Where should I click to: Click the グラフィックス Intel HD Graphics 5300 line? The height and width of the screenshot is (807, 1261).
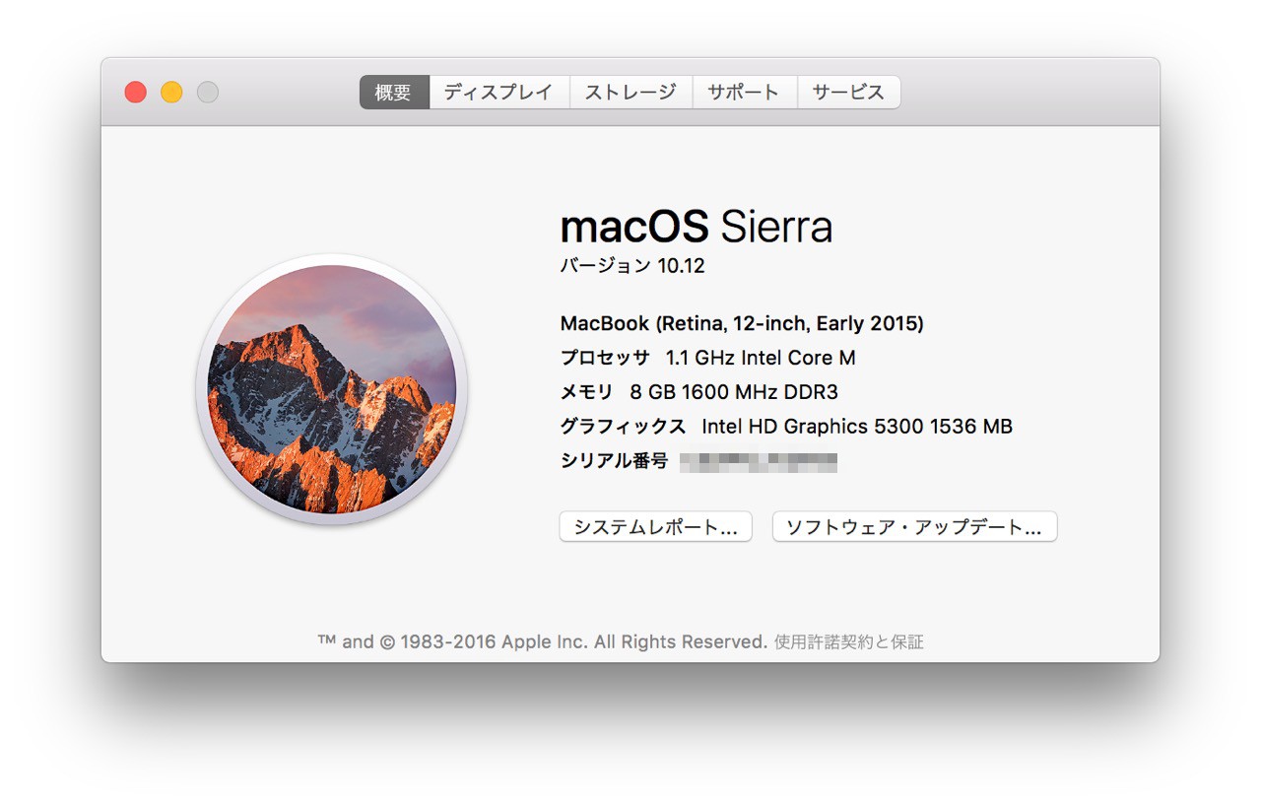point(786,428)
